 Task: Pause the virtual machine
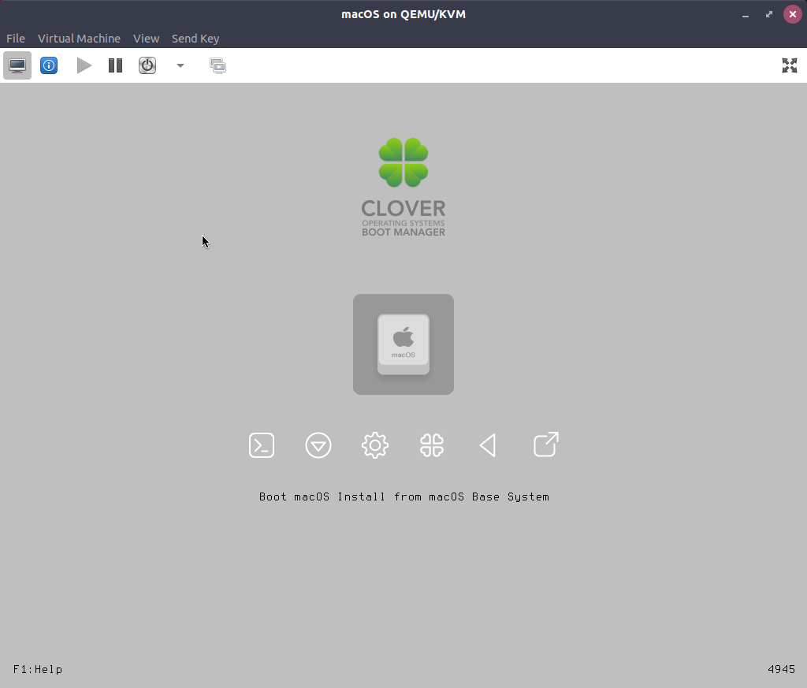pyautogui.click(x=115, y=65)
